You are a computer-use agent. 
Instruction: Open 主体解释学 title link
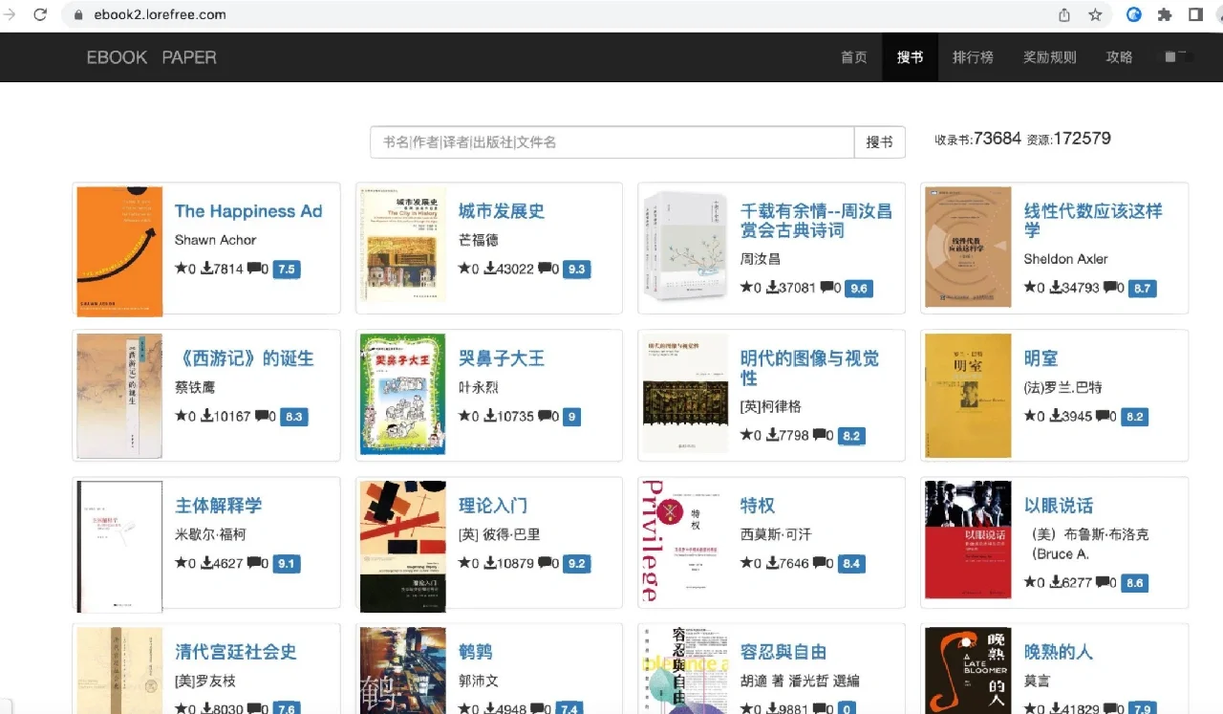point(218,506)
